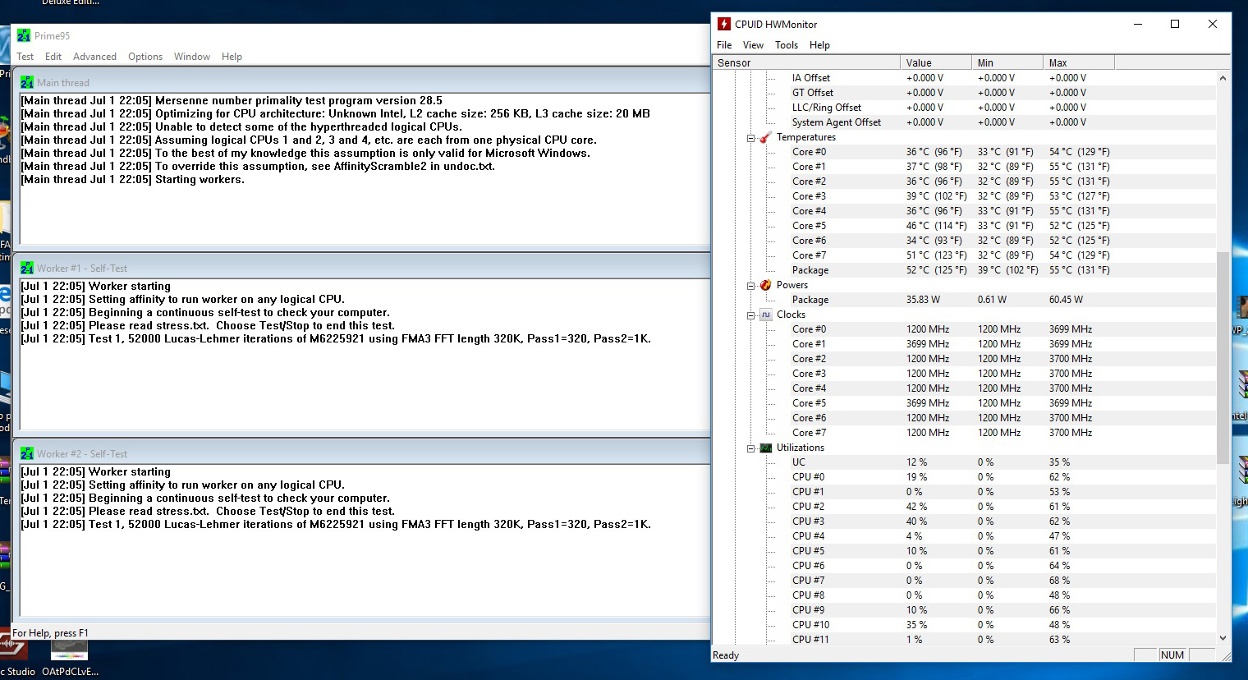
Task: Click HWMonitor scrollbar up arrow
Action: (x=1223, y=78)
